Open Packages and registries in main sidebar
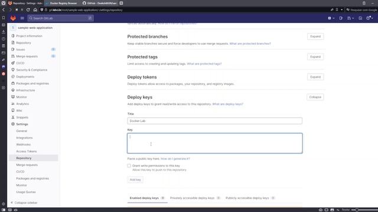The height and width of the screenshot is (212, 378). coord(32,84)
